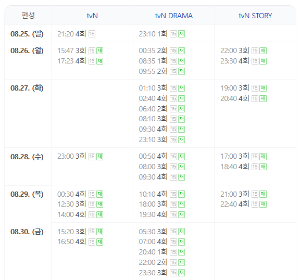Click the 재 rerun icon beside 23:10 1회

(x=182, y=34)
